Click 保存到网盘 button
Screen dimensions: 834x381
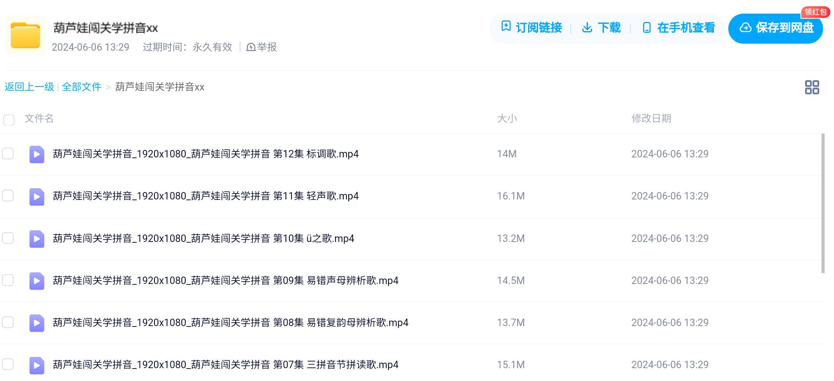775,28
